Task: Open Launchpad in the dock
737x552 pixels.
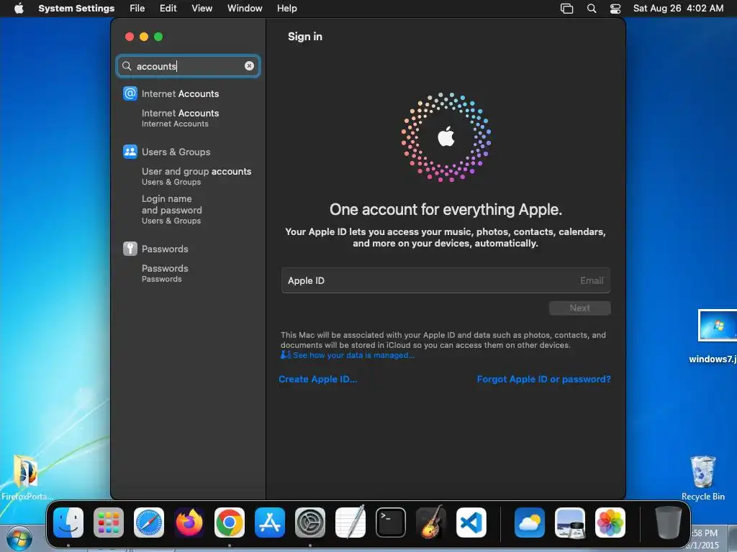Action: pyautogui.click(x=109, y=523)
